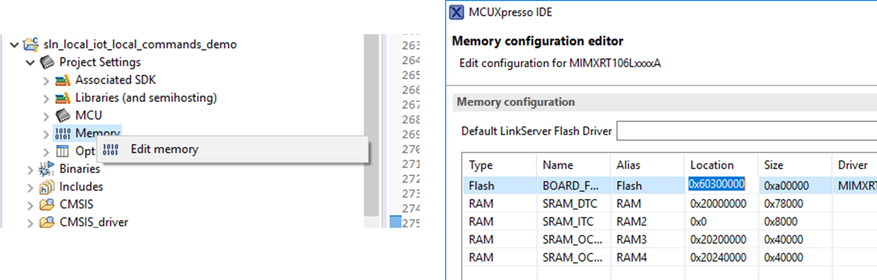877x280 pixels.
Task: Click the CMSIS folder icon
Action: tap(46, 205)
